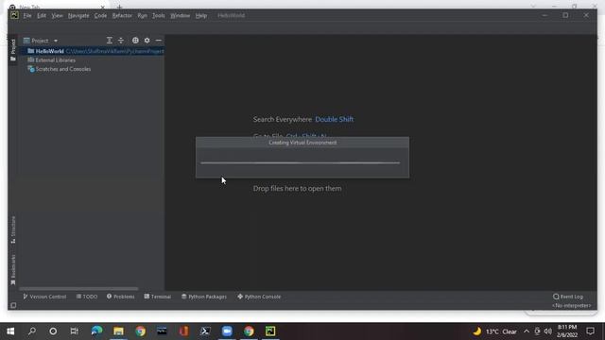Open the Python Packages tool window

pos(204,297)
